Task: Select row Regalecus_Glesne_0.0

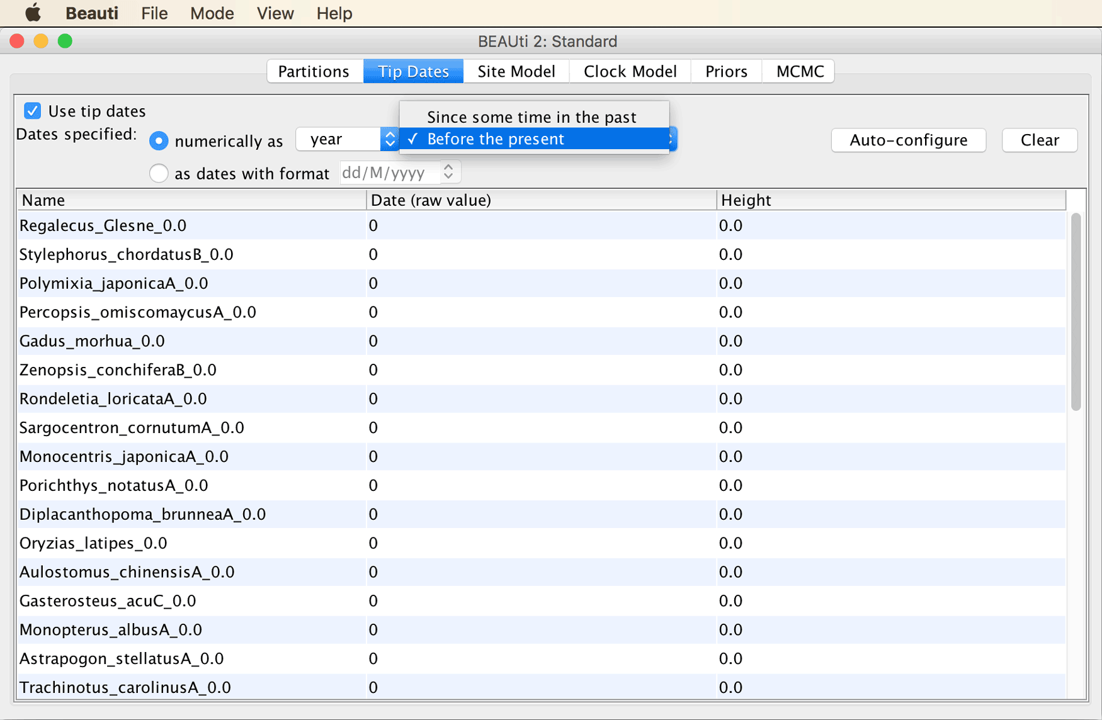Action: point(542,225)
